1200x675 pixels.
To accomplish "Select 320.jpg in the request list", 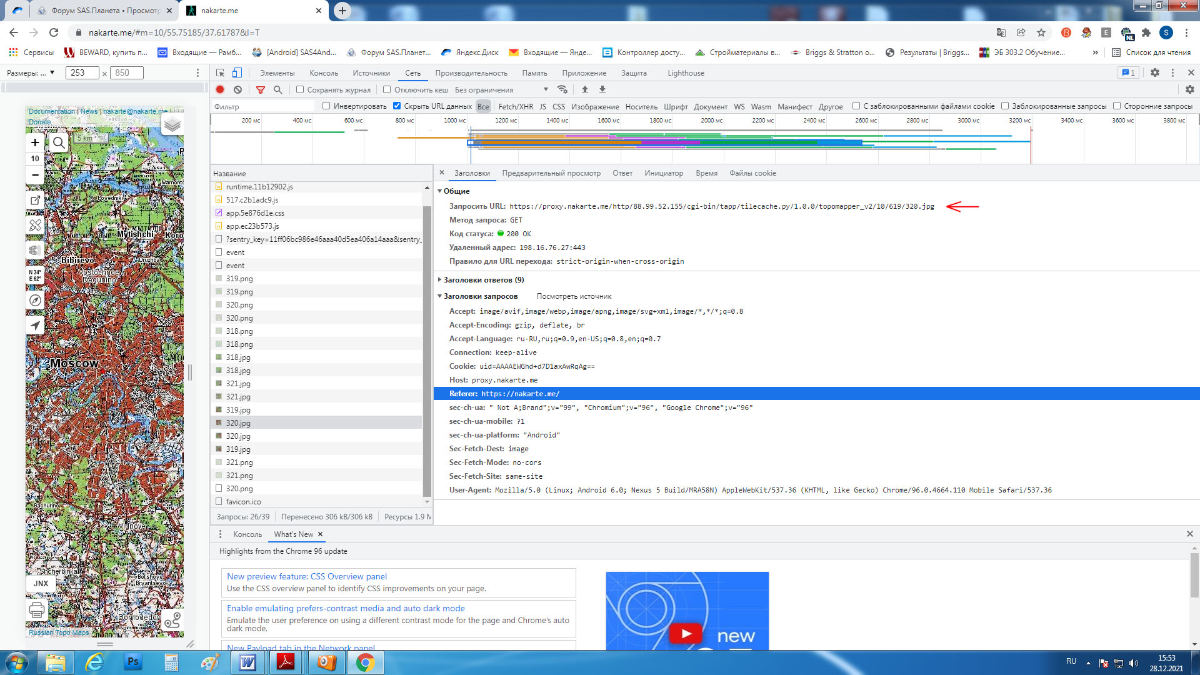I will (x=238, y=423).
